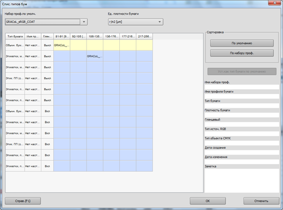Open the default profile set dropdown arrow
This screenshot has width=283, height=210.
(84, 22)
